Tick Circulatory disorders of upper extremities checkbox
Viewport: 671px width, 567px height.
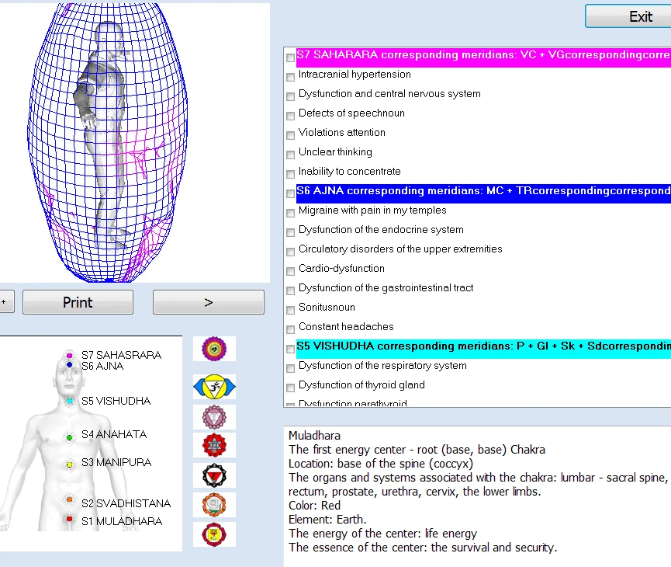[291, 252]
